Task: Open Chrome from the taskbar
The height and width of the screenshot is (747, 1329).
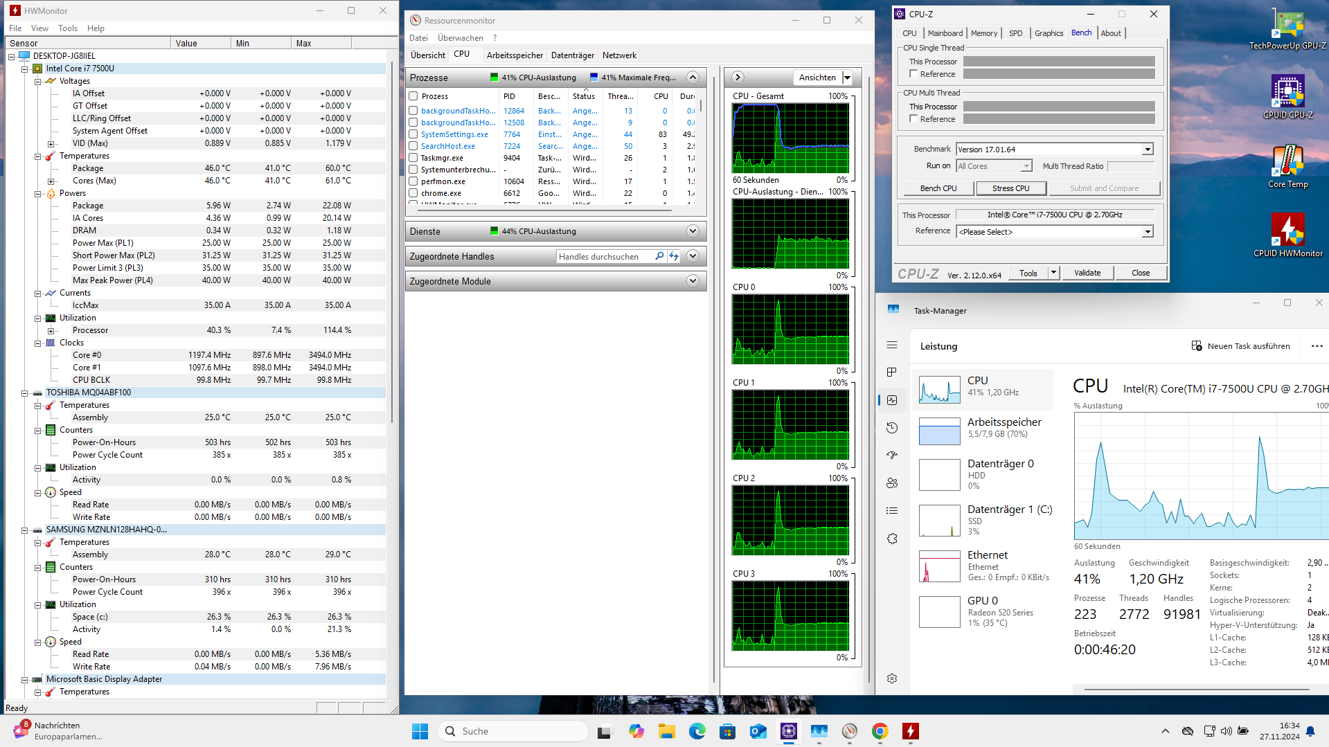Action: 880,731
